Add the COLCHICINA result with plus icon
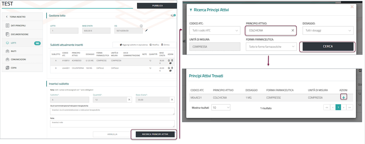Viewport: 365px width, 144px height. point(343,97)
